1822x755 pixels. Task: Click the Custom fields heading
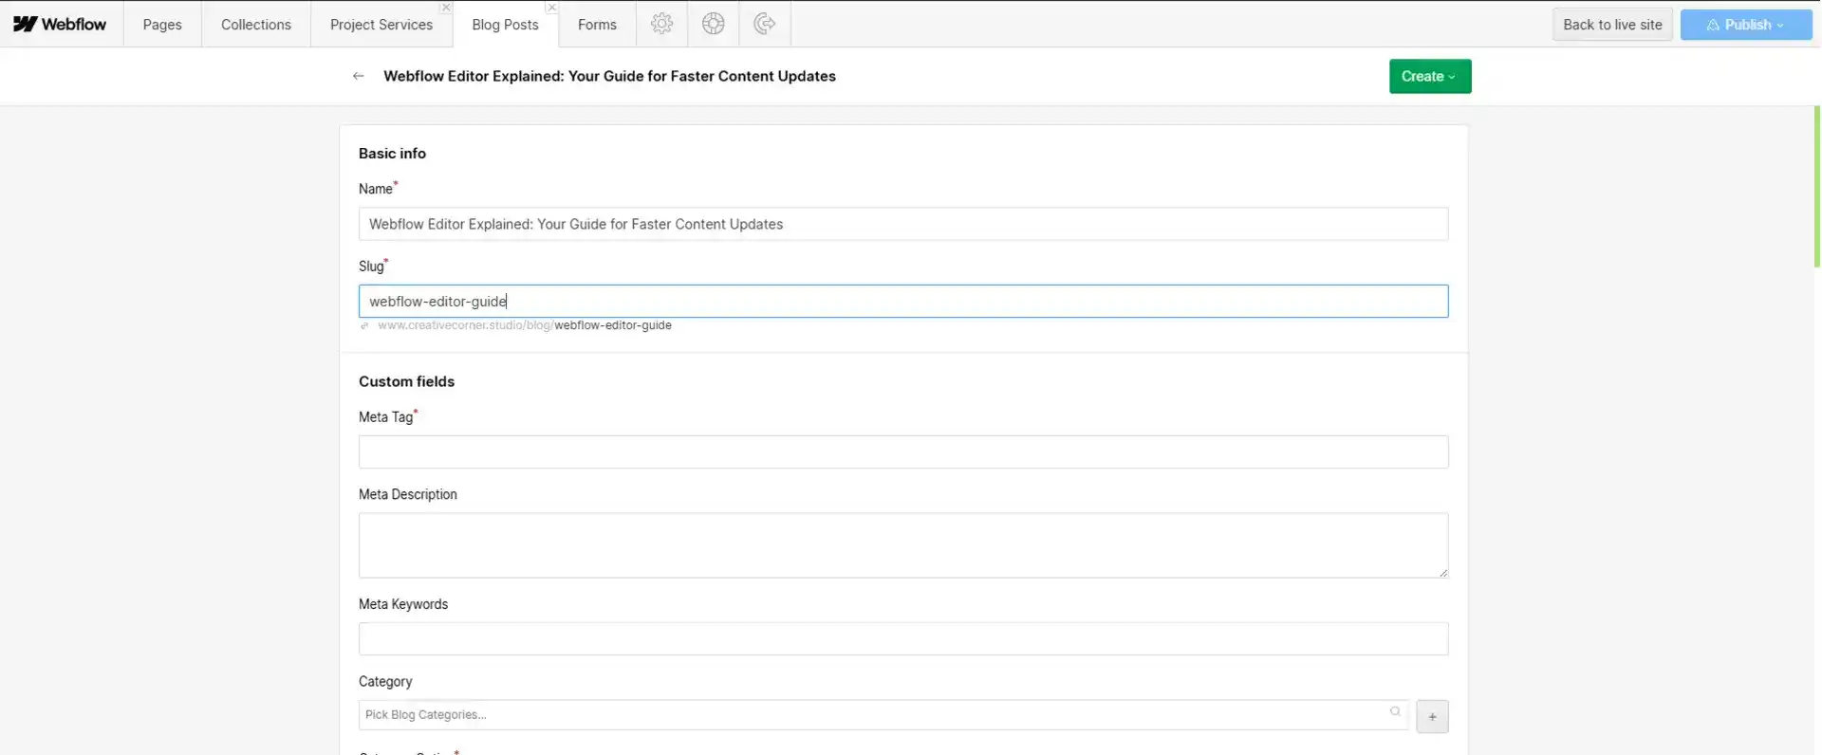[x=406, y=381]
